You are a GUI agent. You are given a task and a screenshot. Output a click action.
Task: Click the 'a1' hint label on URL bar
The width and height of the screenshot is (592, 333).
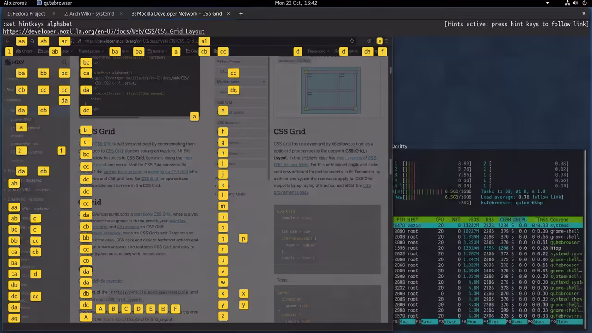coord(204,41)
